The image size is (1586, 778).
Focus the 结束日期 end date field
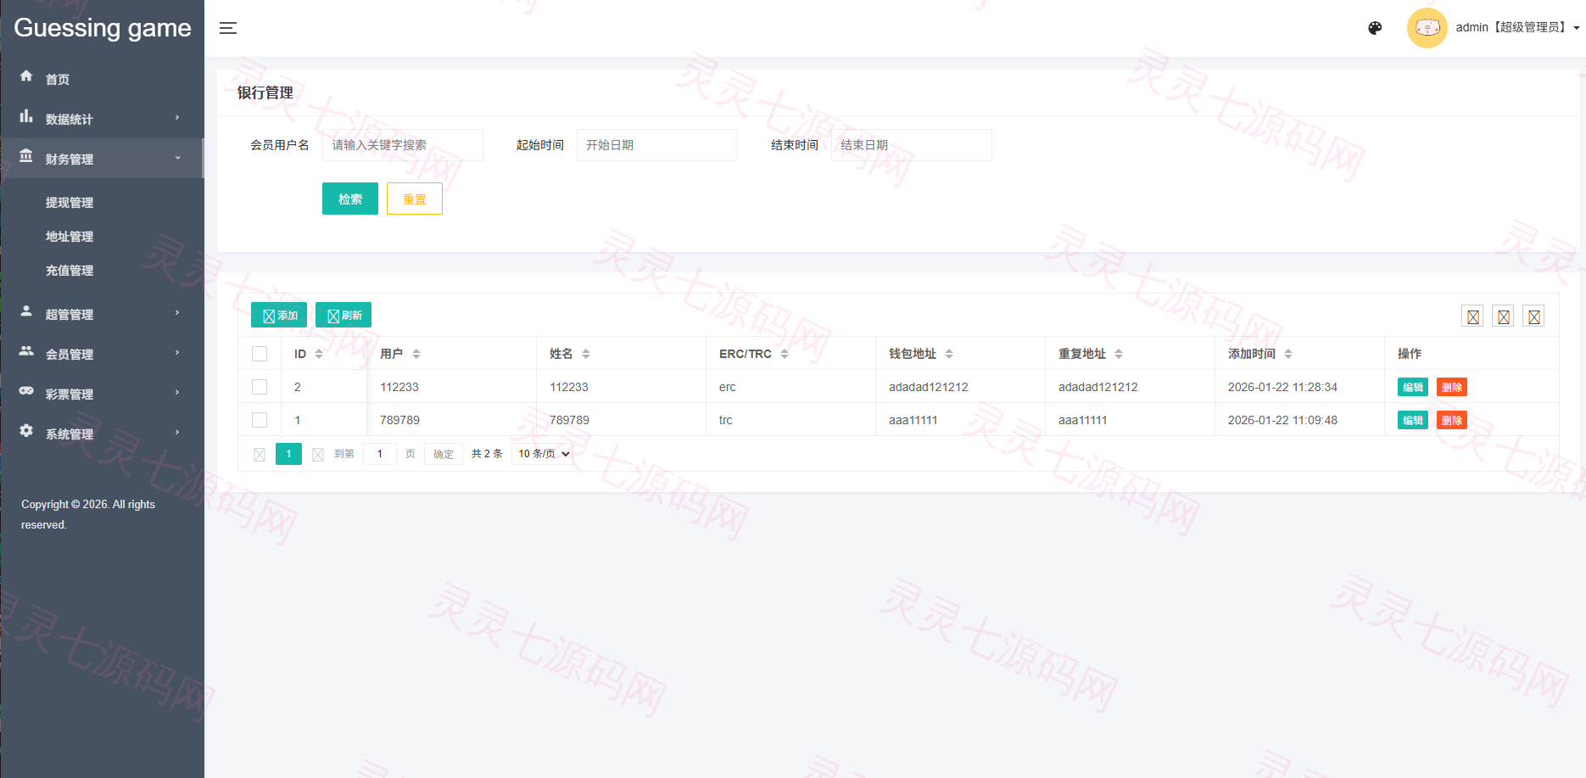[912, 145]
